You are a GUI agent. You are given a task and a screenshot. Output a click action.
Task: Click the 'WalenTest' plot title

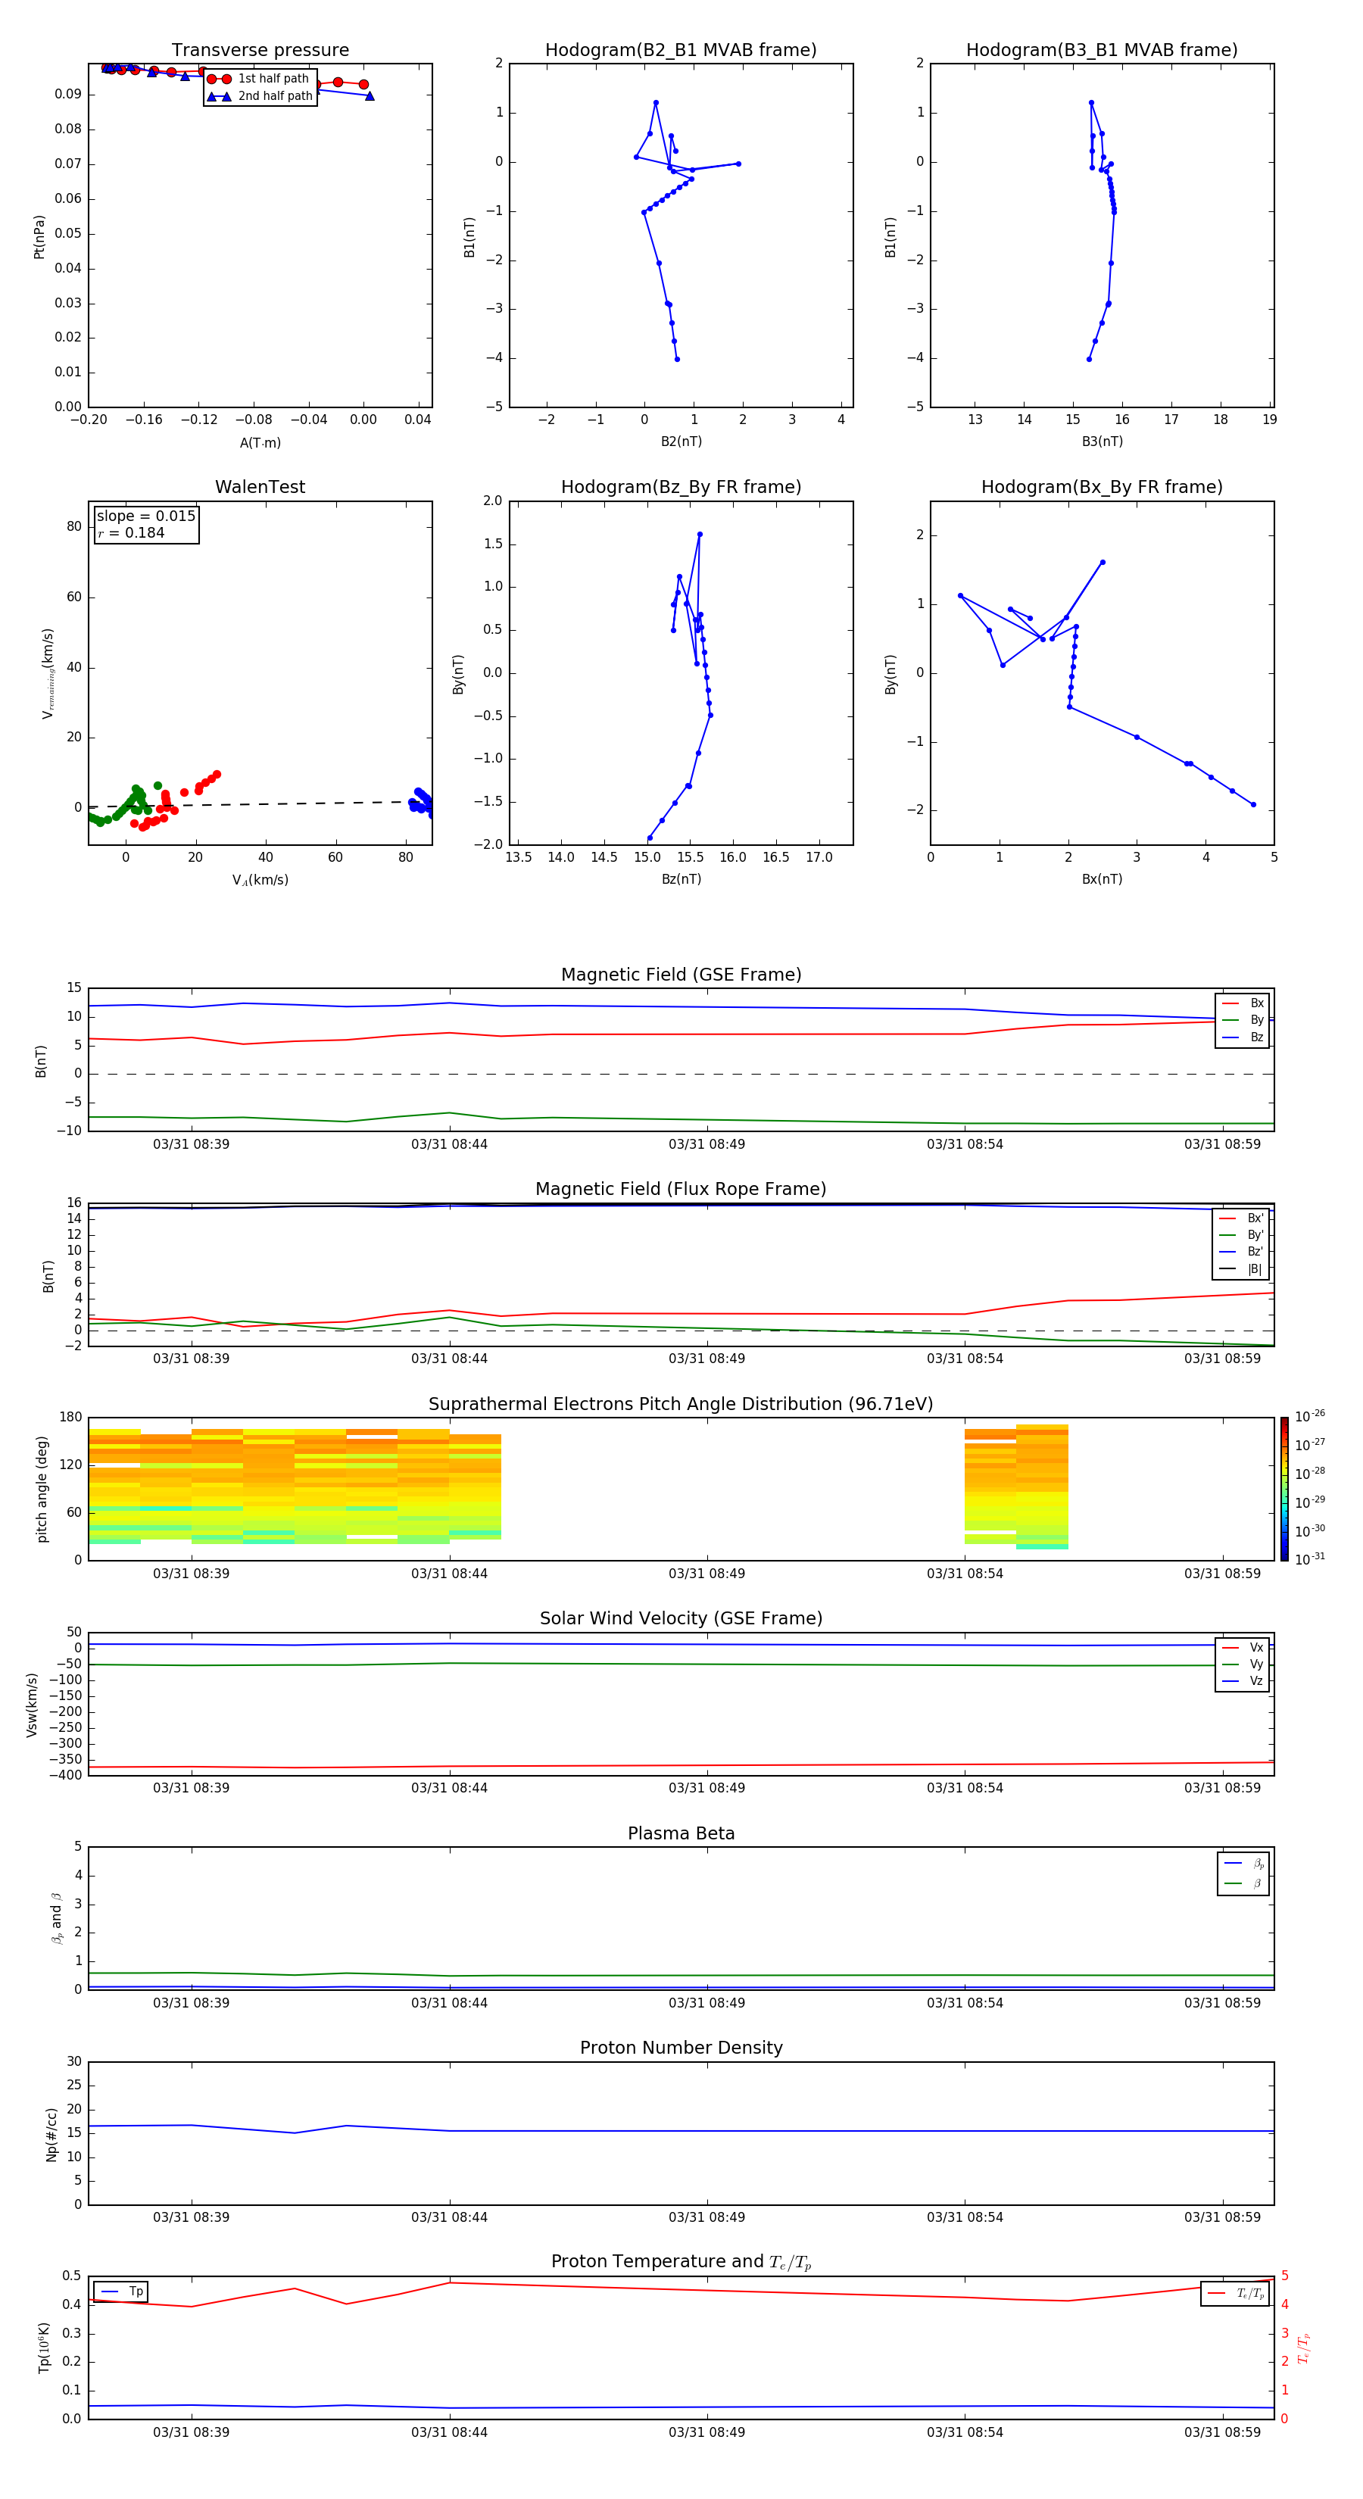pyautogui.click(x=260, y=487)
